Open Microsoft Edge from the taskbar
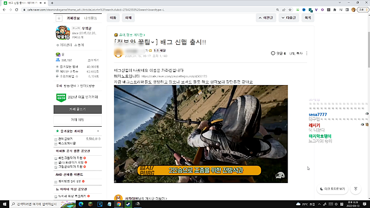Screen dimensions: 370x208 81,204
